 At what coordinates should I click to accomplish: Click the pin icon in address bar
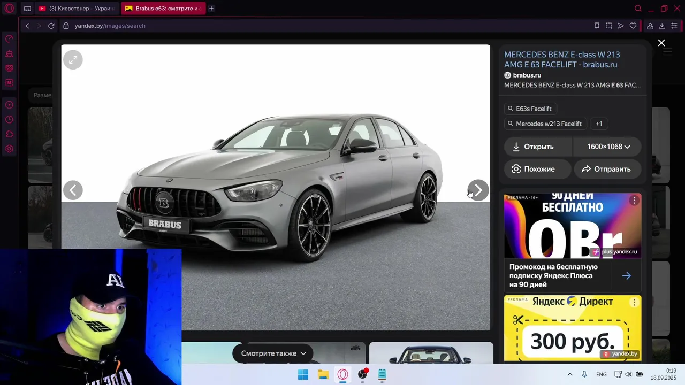click(x=597, y=26)
